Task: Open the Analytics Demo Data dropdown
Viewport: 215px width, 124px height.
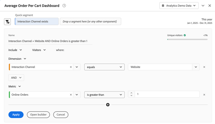Action: (x=179, y=6)
